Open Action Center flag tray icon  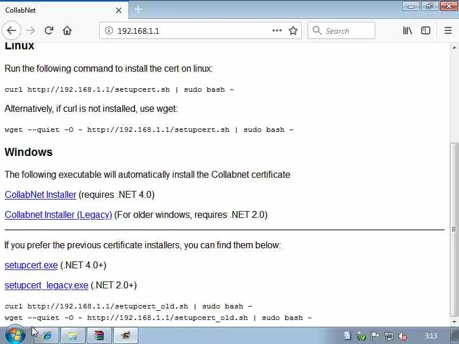375,336
